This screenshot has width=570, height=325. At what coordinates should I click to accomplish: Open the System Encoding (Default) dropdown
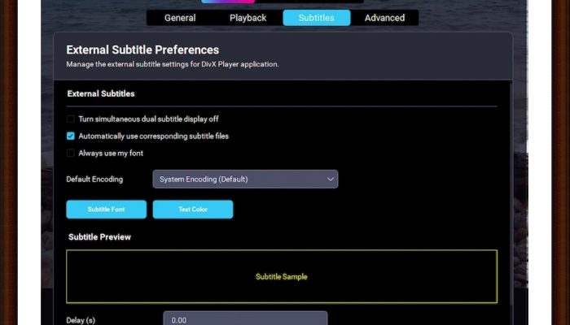point(244,179)
